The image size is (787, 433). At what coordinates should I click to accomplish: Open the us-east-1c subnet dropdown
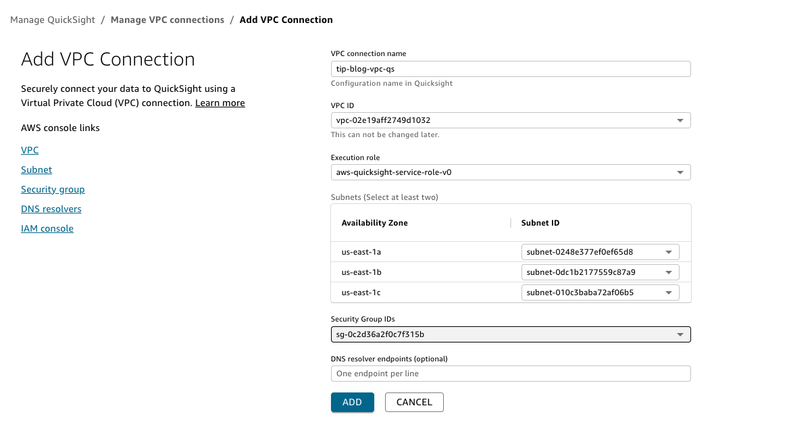pos(600,292)
